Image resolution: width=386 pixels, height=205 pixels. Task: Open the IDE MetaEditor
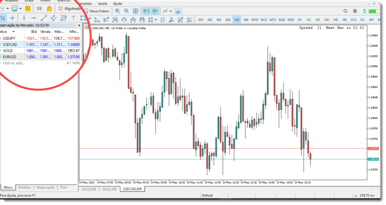tap(39, 9)
